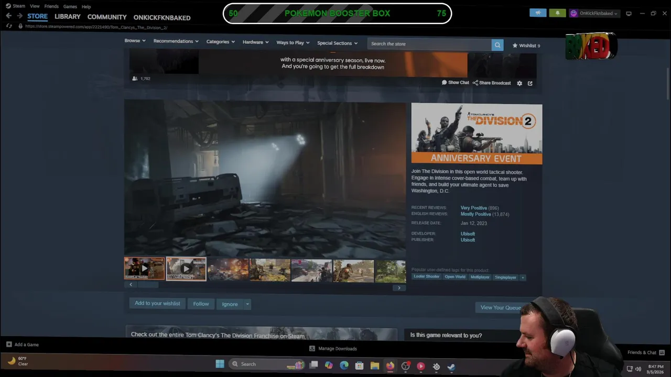Open Very Positive recent reviews link
The width and height of the screenshot is (671, 377).
[x=473, y=208]
